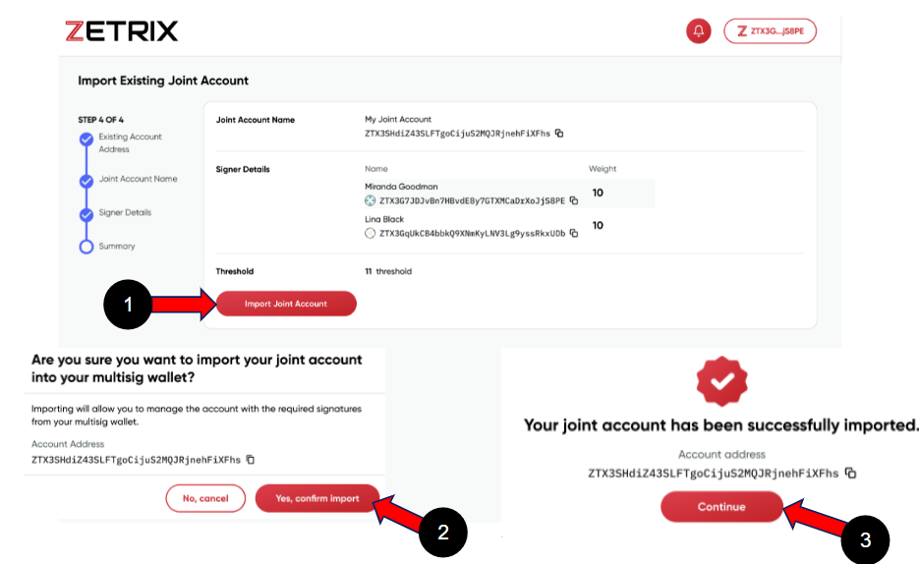This screenshot has width=919, height=564.
Task: Go to Existing Account Address step
Action: click(x=86, y=140)
